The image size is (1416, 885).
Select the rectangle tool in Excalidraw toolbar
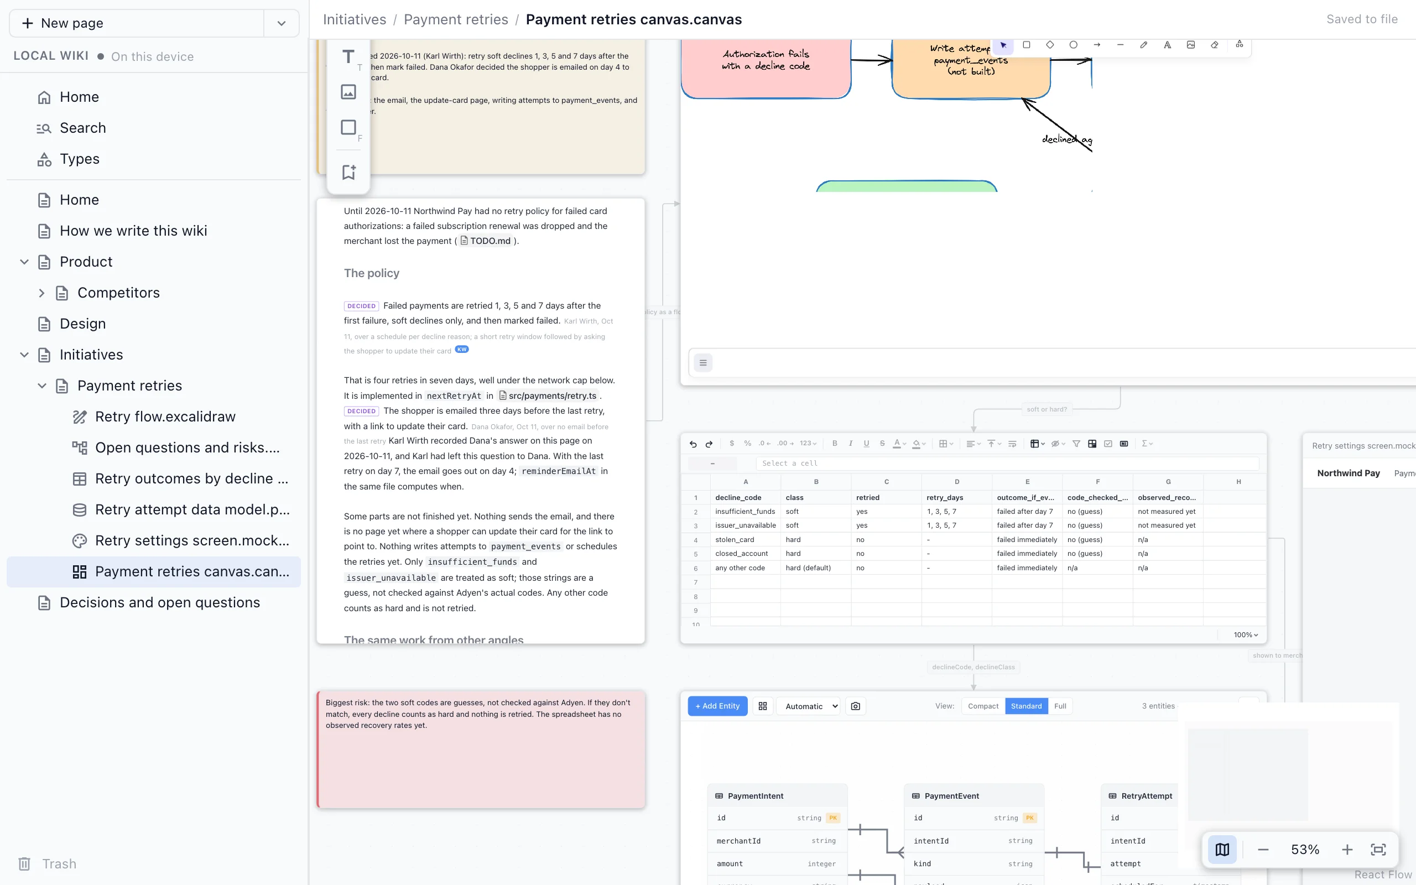coord(1026,44)
